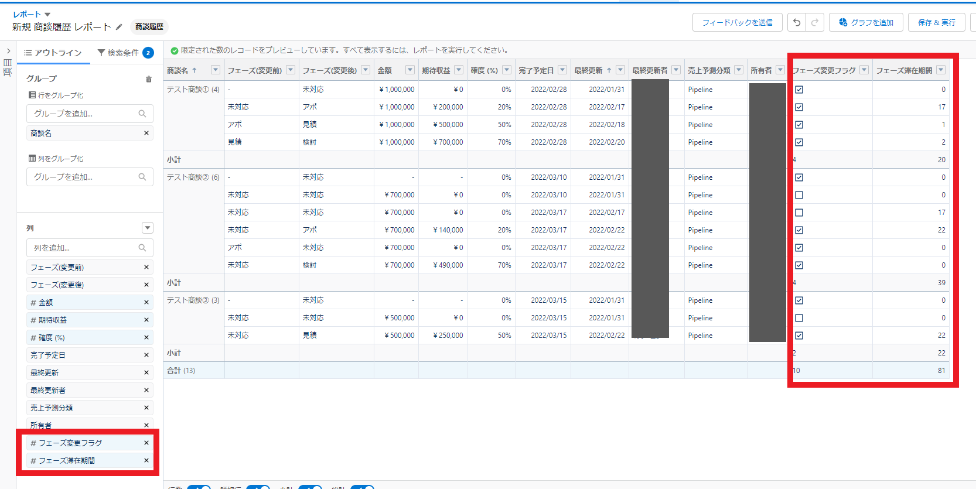Click the pencil icon to rename report
The width and height of the screenshot is (976, 489).
click(x=119, y=27)
